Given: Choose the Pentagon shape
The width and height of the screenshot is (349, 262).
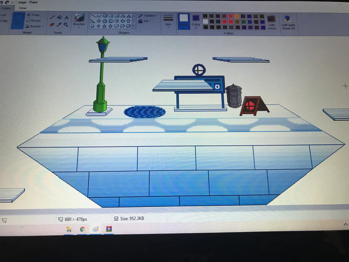Looking at the screenshot, I should 105,21.
